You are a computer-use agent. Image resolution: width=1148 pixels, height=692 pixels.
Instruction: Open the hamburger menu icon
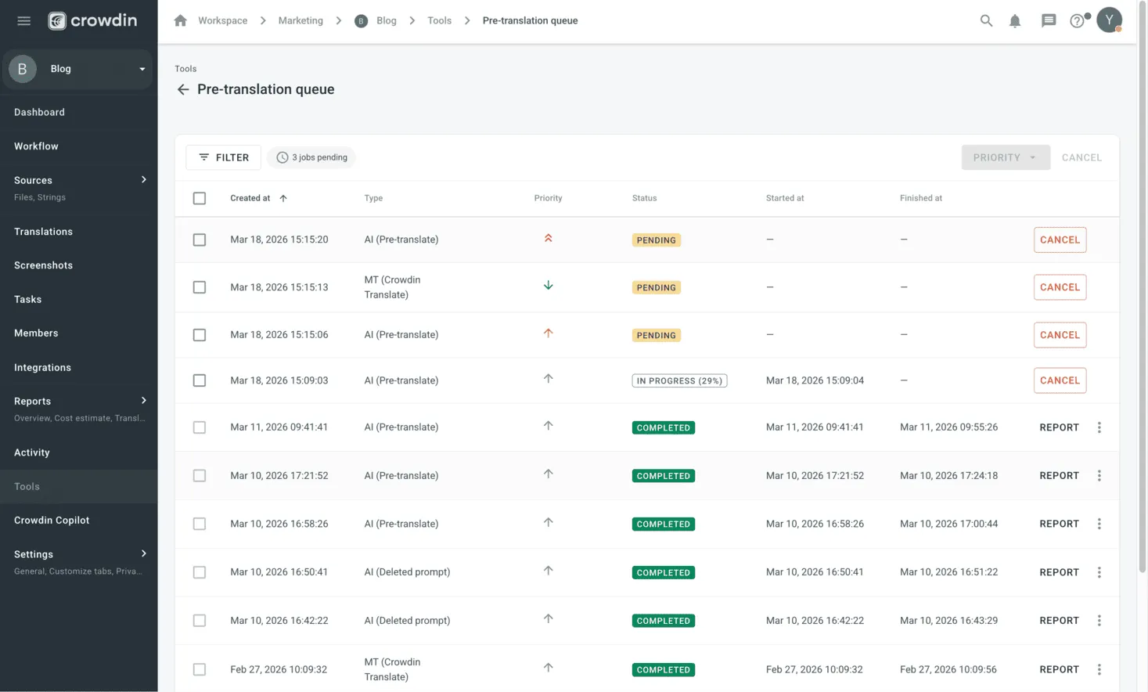point(23,21)
